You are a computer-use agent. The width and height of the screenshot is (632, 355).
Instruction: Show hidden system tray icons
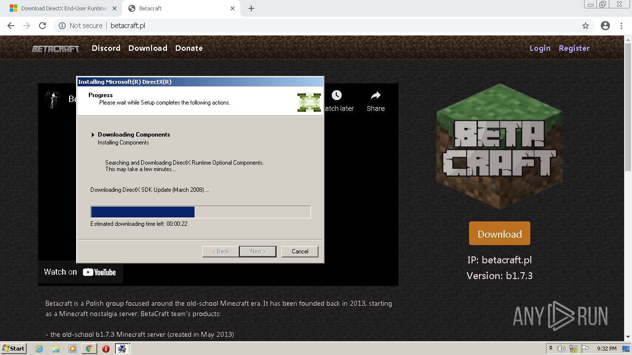[551, 349]
